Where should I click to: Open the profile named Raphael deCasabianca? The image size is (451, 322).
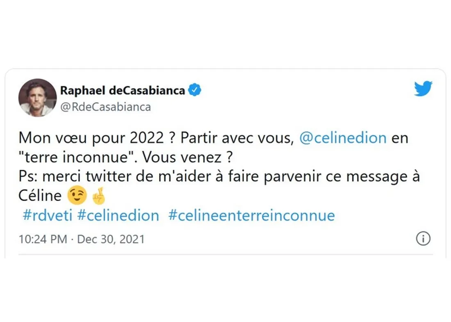[x=122, y=90]
